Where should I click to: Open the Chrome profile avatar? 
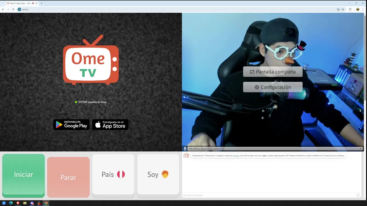pyautogui.click(x=358, y=9)
